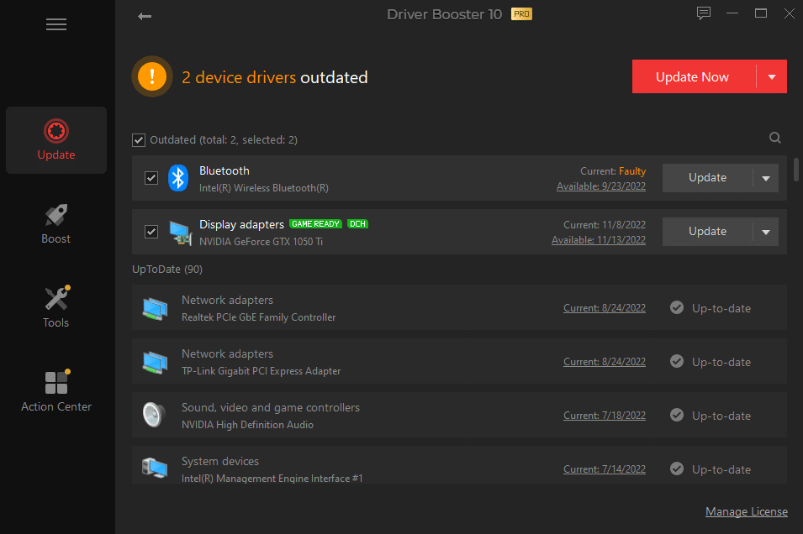Open the Boost section in the sidebar
This screenshot has width=803, height=534.
[x=55, y=224]
